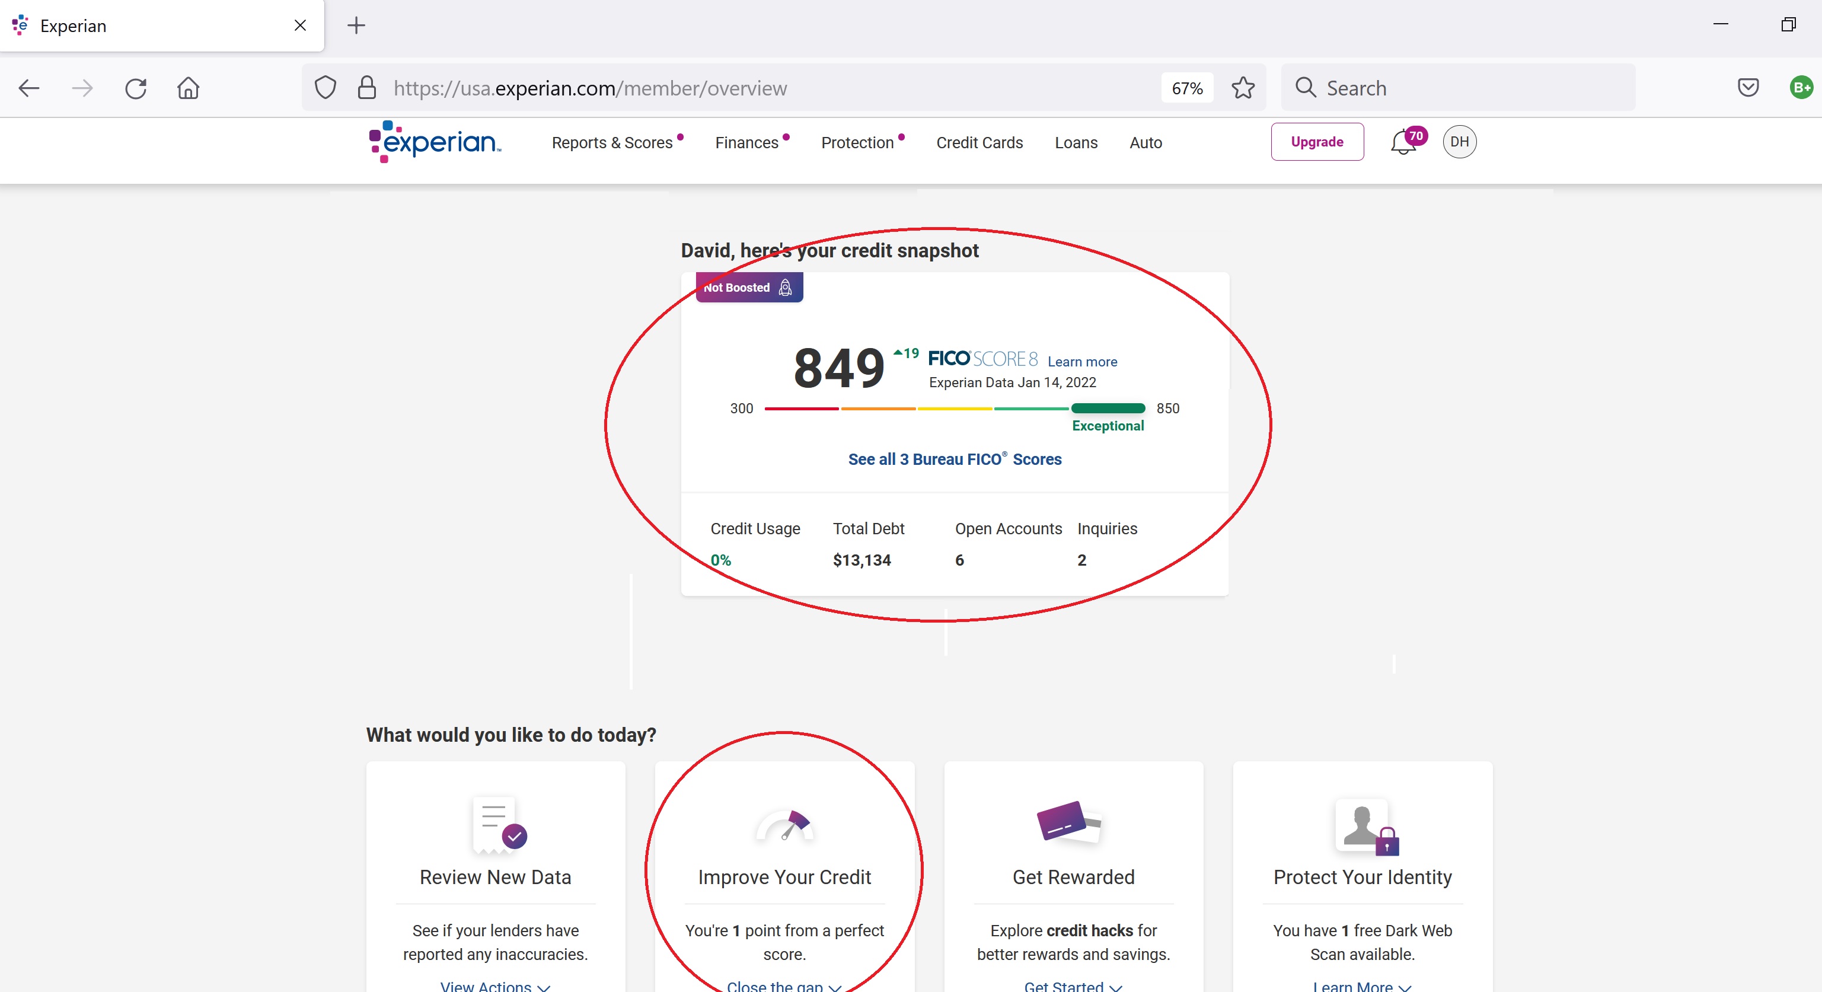Click the Improve Your Credit card title
The image size is (1822, 992).
click(x=784, y=878)
